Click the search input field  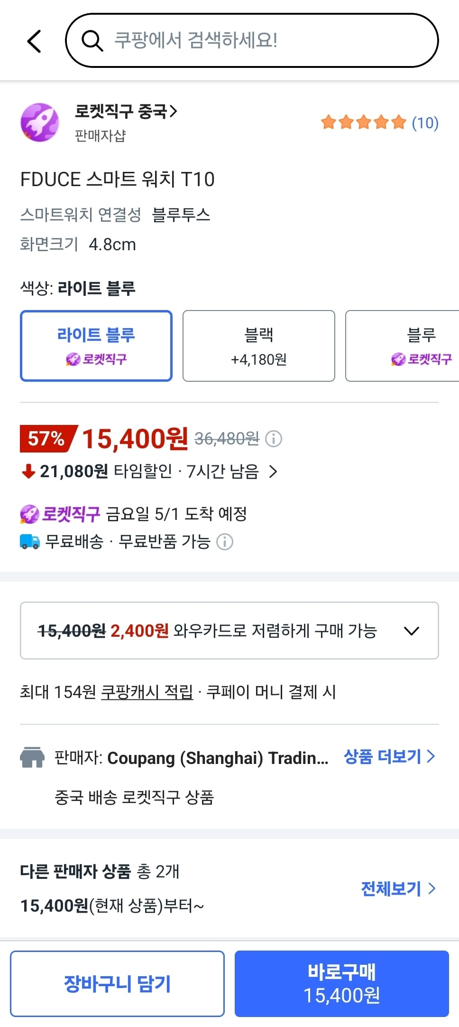(251, 40)
